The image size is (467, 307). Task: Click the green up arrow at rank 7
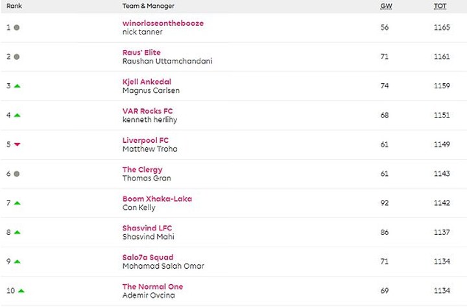[17, 203]
